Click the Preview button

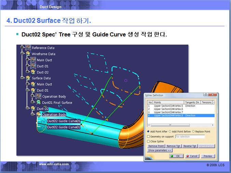[x=207, y=156]
